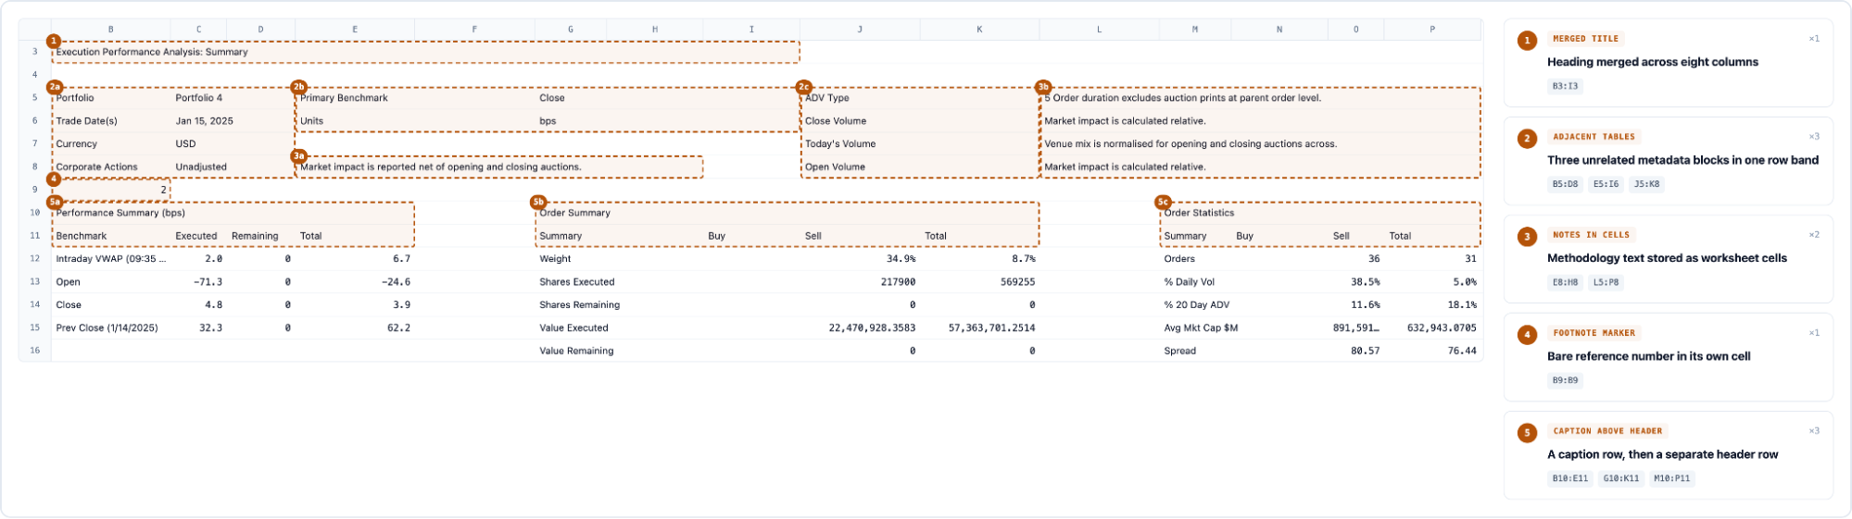Select the 'Portfolio 4' cell
Image resolution: width=1852 pixels, height=519 pixels.
click(x=199, y=98)
